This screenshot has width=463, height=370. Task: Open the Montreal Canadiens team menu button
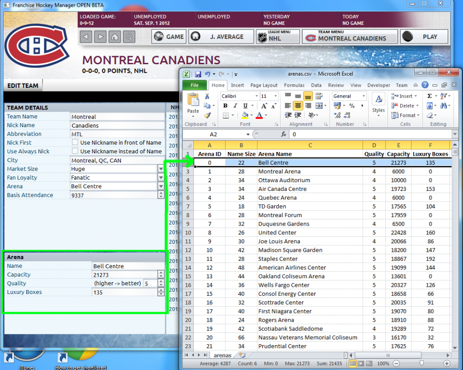coord(350,37)
